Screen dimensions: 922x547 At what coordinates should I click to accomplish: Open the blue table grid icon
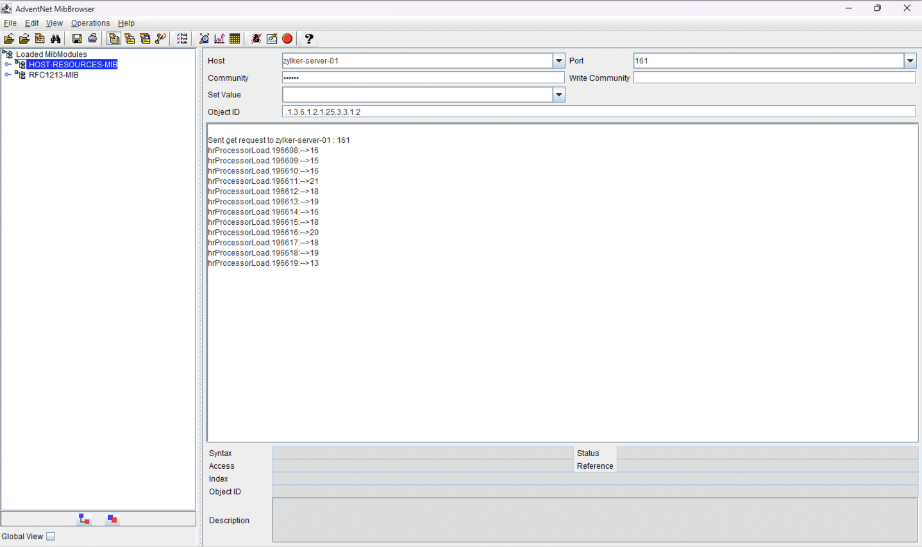click(235, 39)
